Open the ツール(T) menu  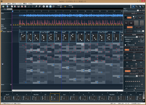coord(20,4)
